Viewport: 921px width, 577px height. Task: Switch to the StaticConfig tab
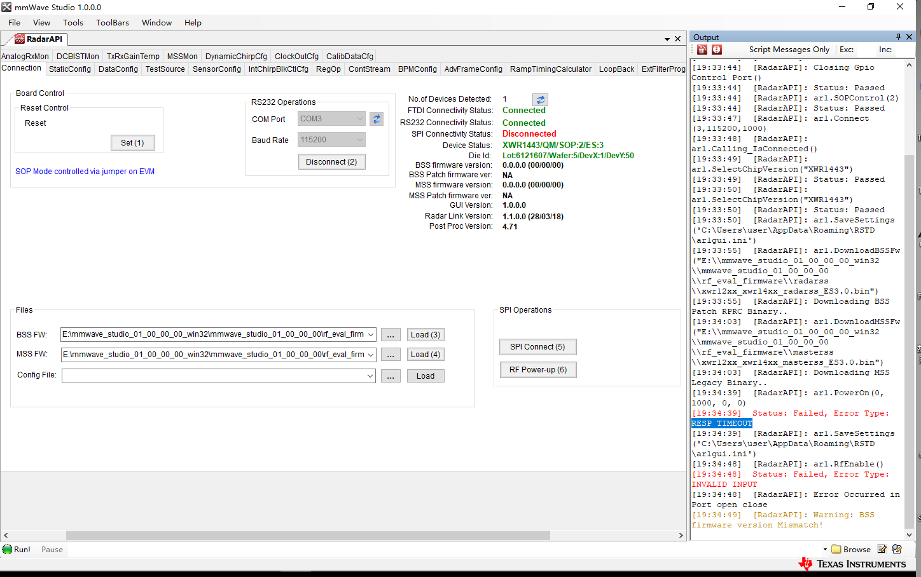[x=70, y=69]
